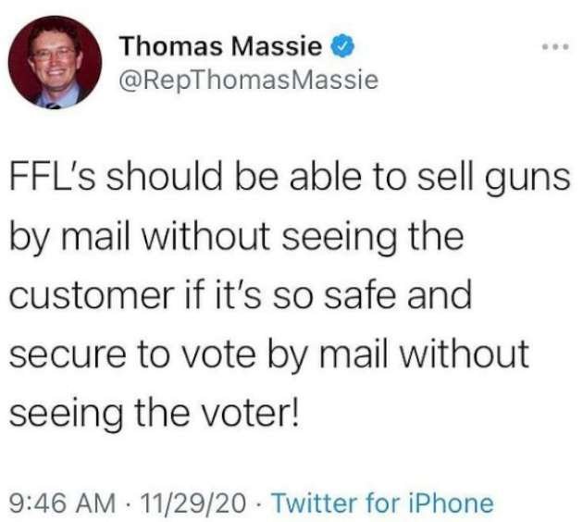Click the word 'customer' in the tweet
This screenshot has height=522, width=583.
[x=91, y=296]
